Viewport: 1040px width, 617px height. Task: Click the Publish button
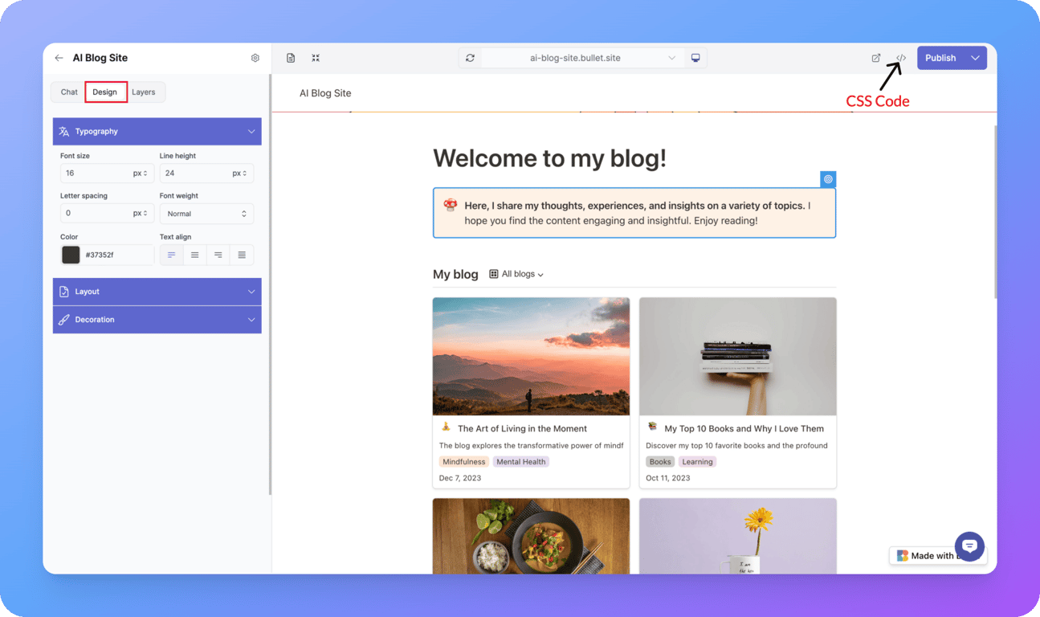tap(940, 58)
